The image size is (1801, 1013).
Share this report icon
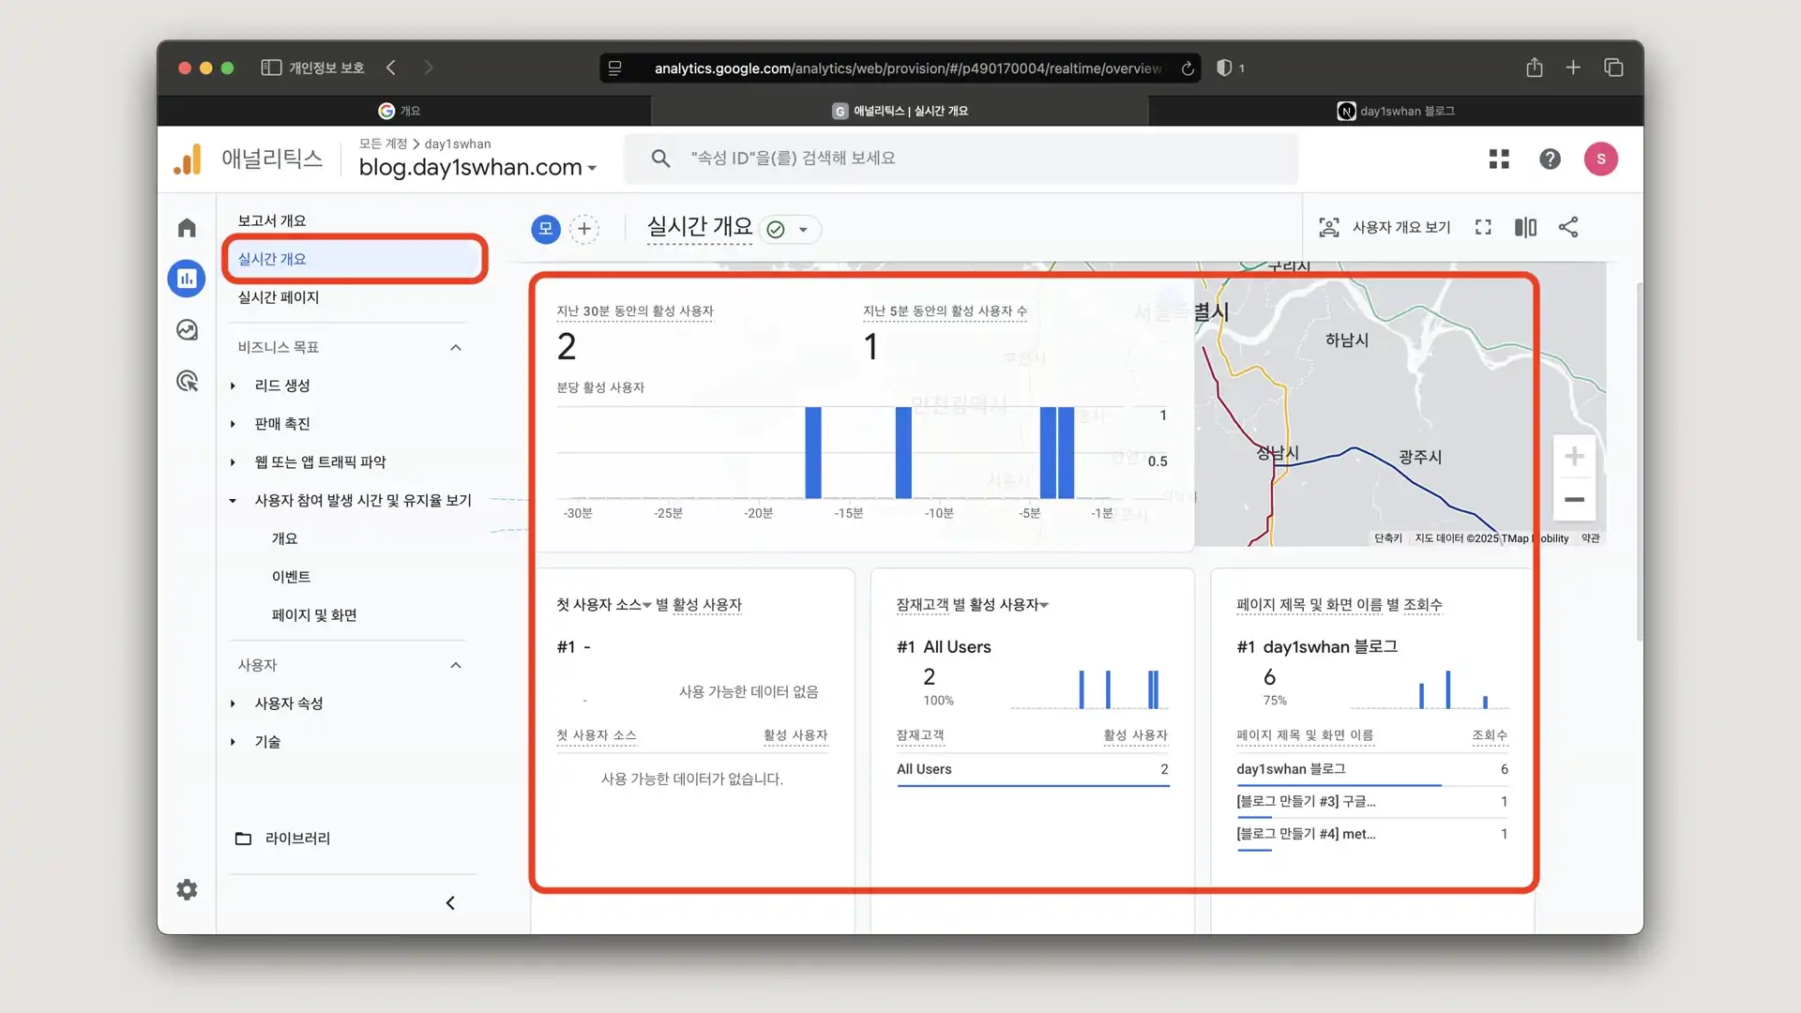[x=1568, y=227]
